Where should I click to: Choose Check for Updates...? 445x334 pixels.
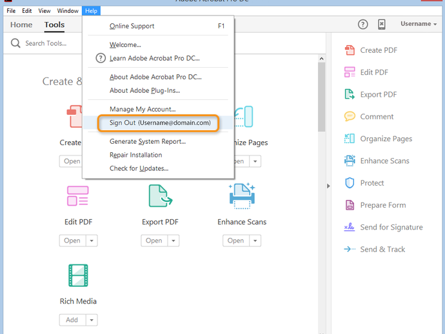158,168
